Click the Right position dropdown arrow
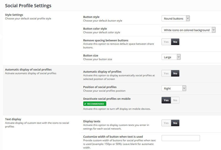221x150 pixels. pos(184,88)
